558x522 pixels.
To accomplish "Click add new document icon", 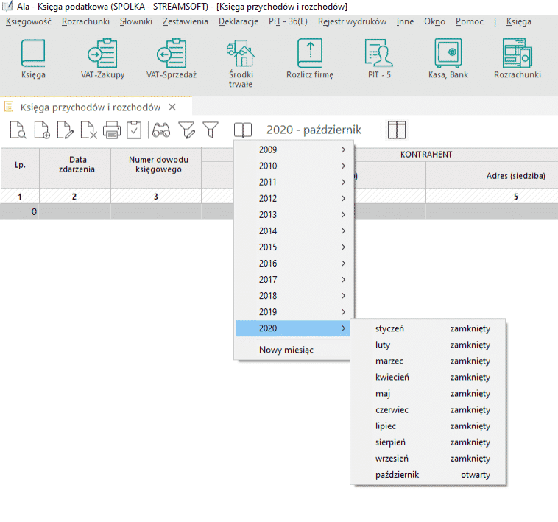I will tap(42, 130).
